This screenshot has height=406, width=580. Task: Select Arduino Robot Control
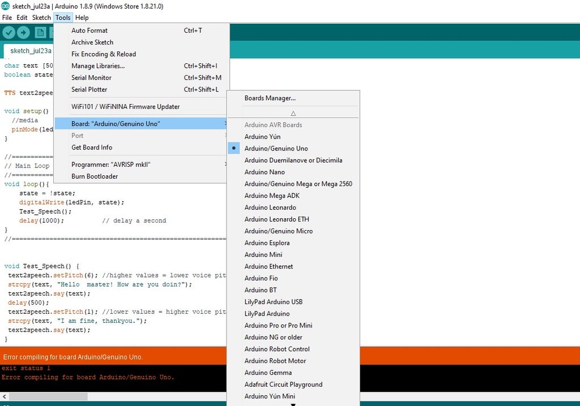pos(293,349)
